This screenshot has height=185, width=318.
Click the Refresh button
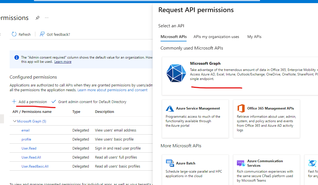pos(21,34)
